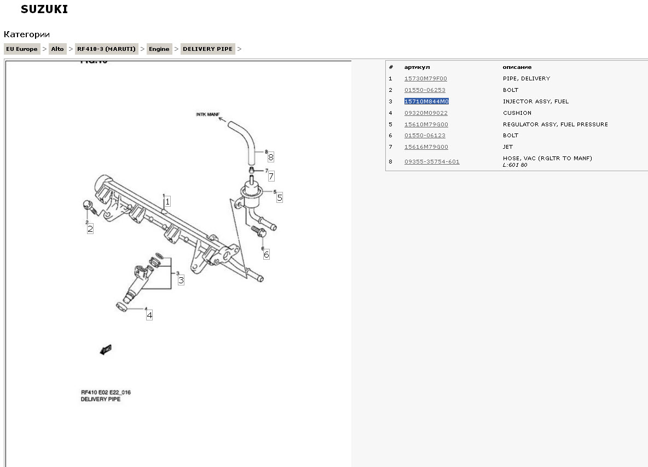
Task: Select diagram callout number 3
Action: 181,281
